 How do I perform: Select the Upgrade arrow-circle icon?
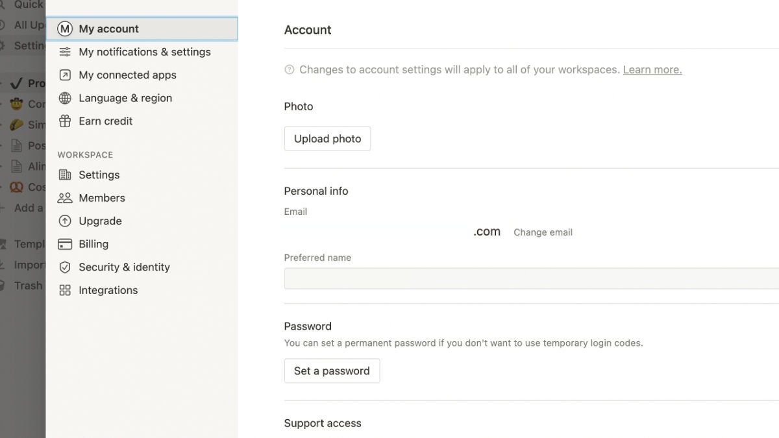[65, 221]
